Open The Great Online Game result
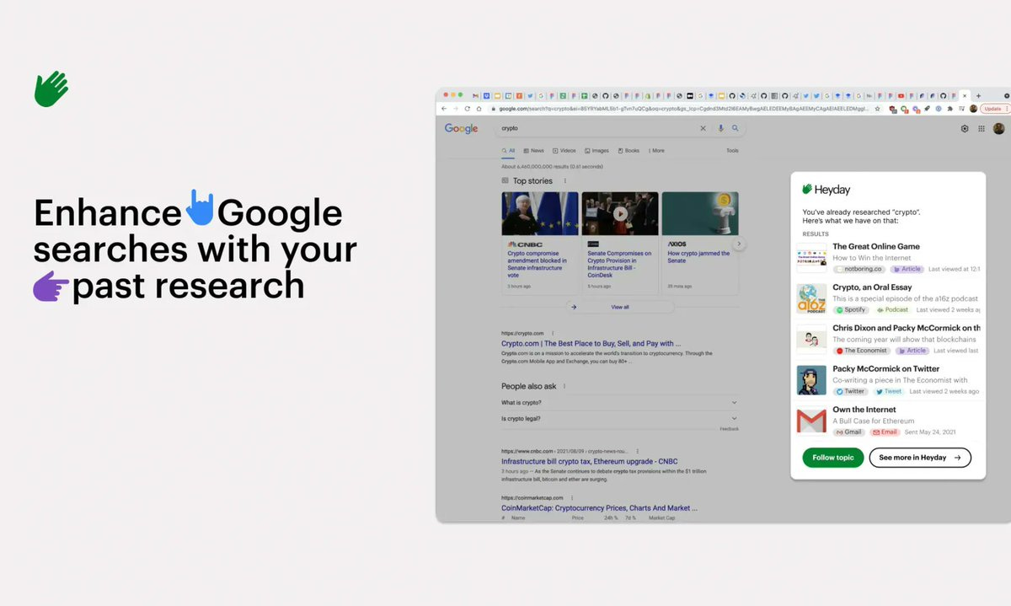This screenshot has width=1011, height=606. (876, 247)
